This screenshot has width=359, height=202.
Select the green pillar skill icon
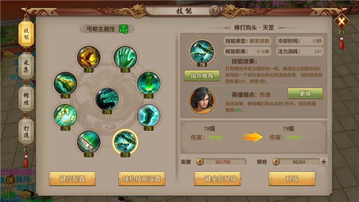[x=149, y=83]
